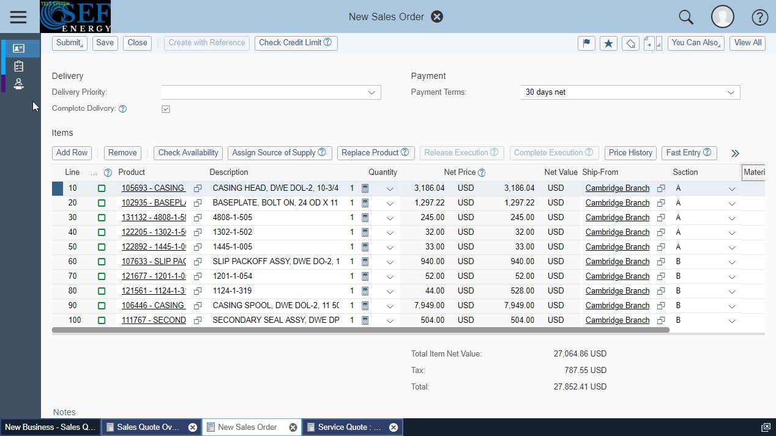
Task: Click the Remove button
Action: (x=122, y=153)
